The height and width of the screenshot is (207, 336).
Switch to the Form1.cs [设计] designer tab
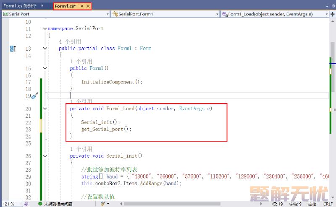coord(19,6)
